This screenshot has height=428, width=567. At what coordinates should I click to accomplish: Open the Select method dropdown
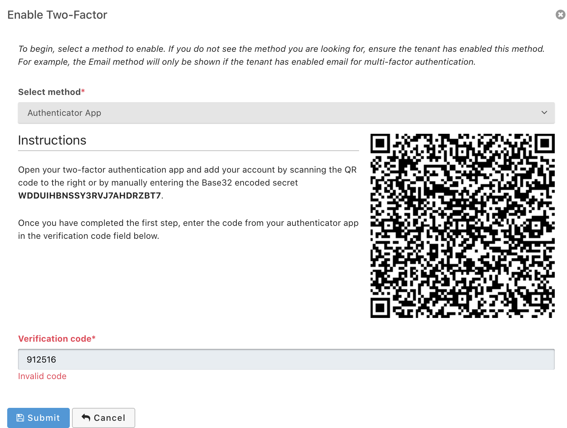pyautogui.click(x=286, y=113)
